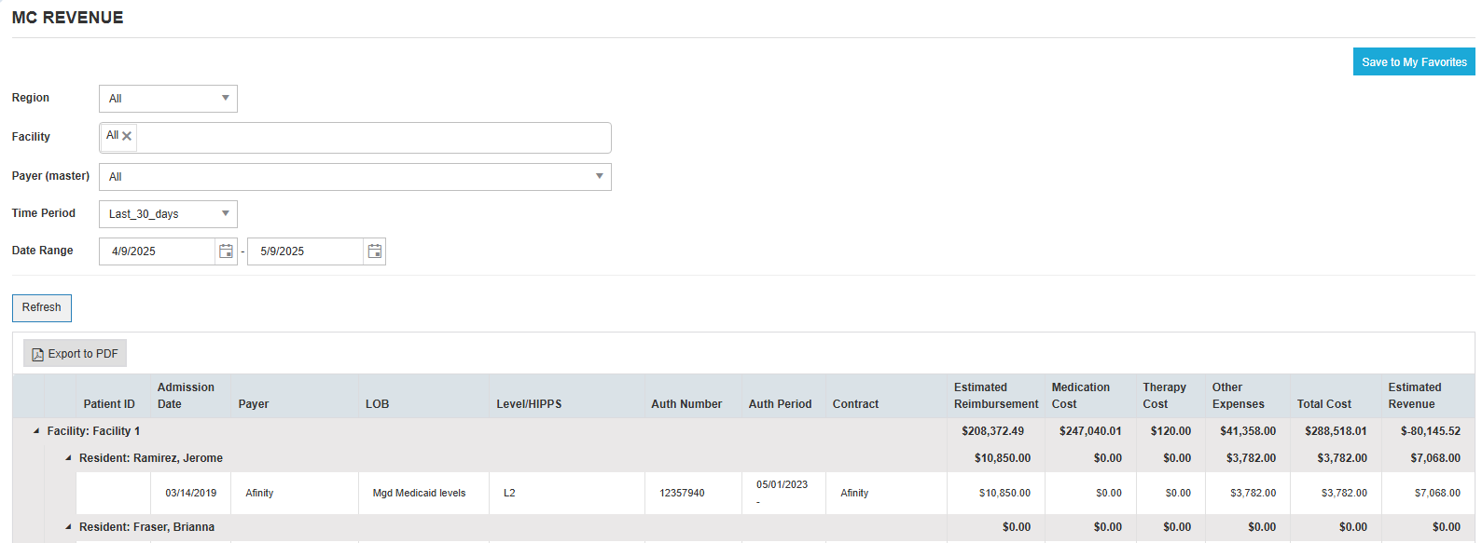Image resolution: width=1482 pixels, height=543 pixels.
Task: Click Export to PDF
Action: point(76,354)
